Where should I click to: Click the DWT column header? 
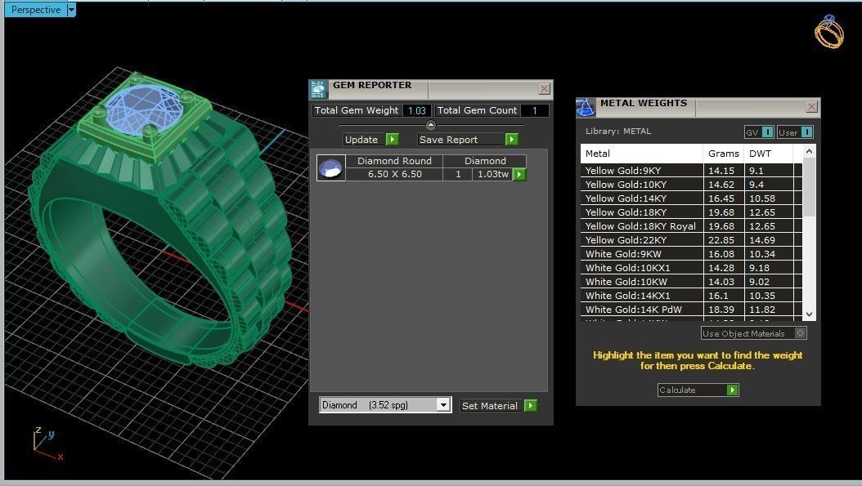[x=769, y=154]
